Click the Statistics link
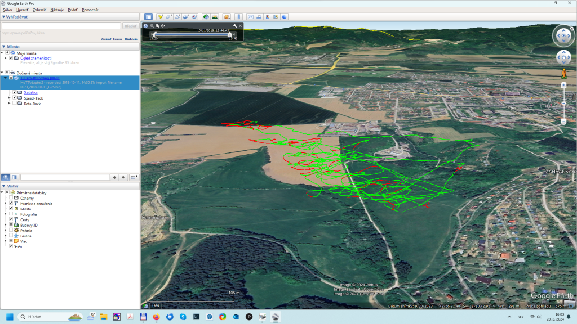 pos(30,92)
